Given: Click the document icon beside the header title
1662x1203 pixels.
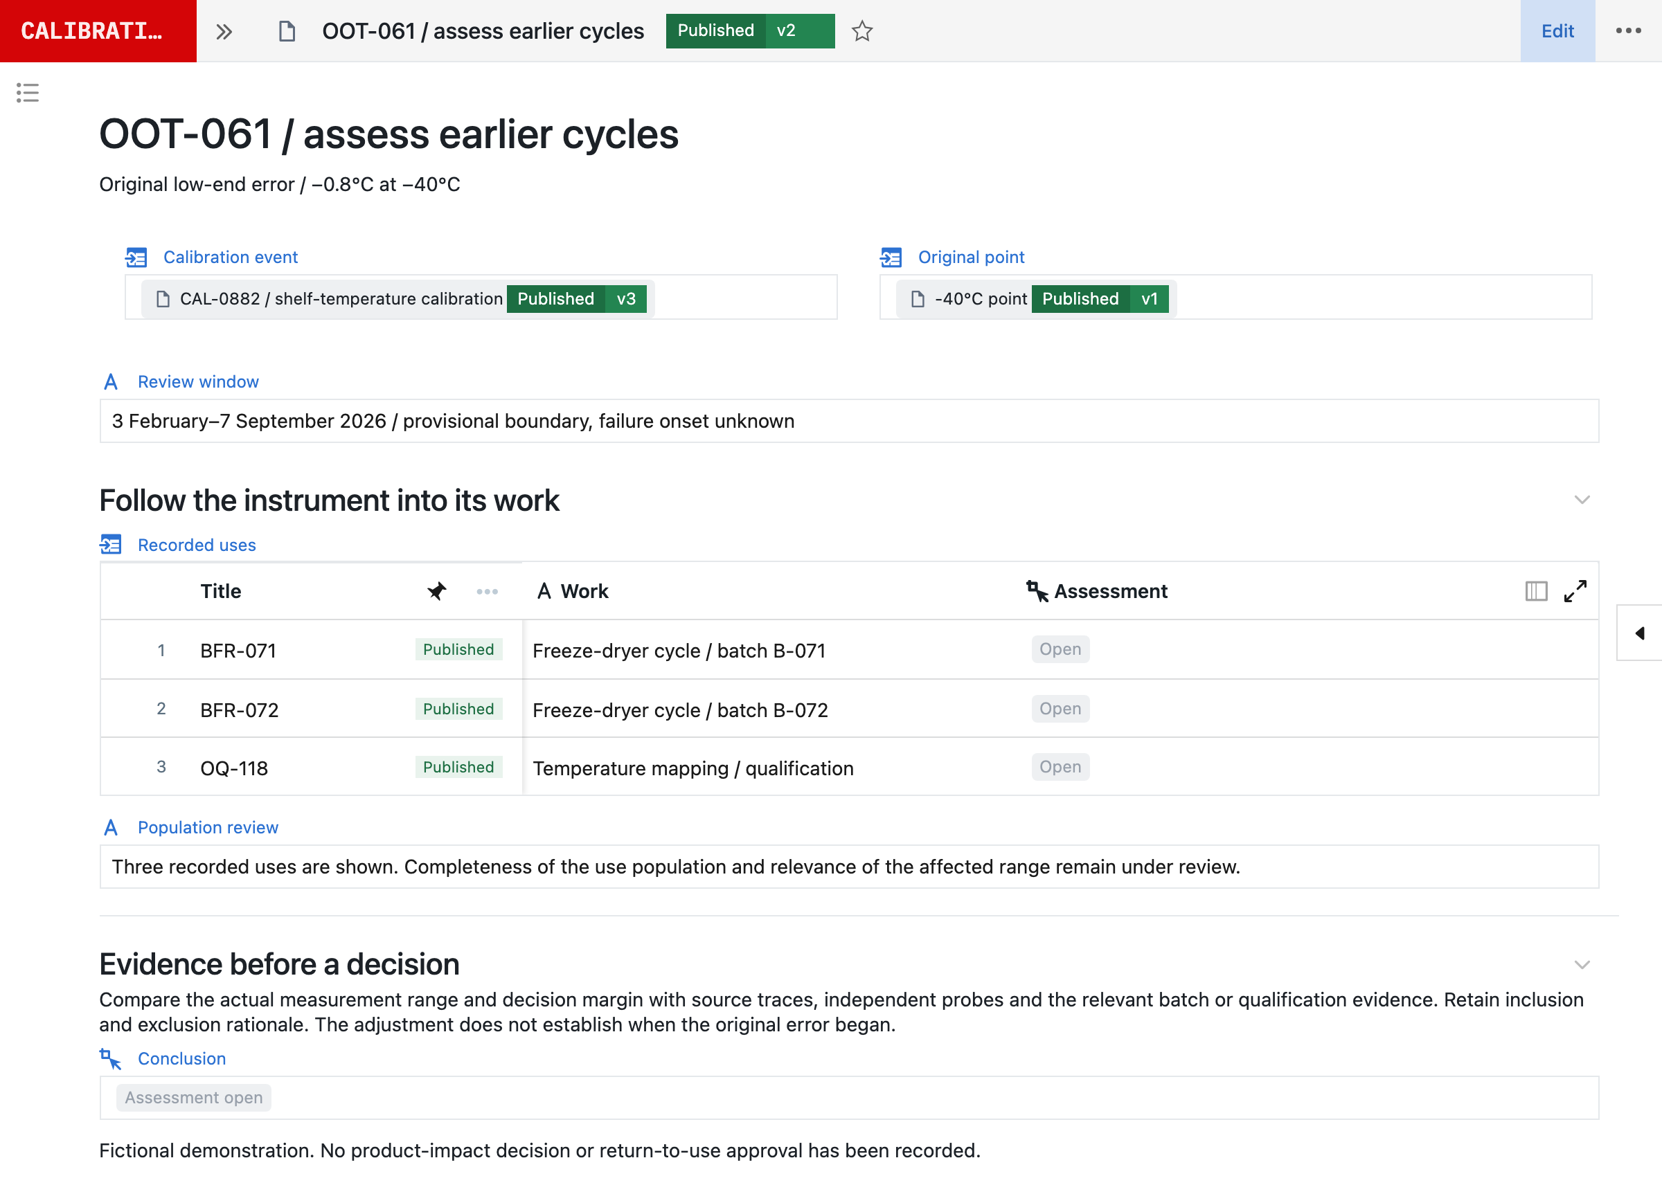Looking at the screenshot, I should (287, 30).
